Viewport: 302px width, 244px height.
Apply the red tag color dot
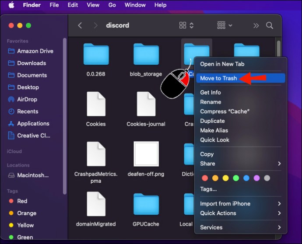point(205,178)
